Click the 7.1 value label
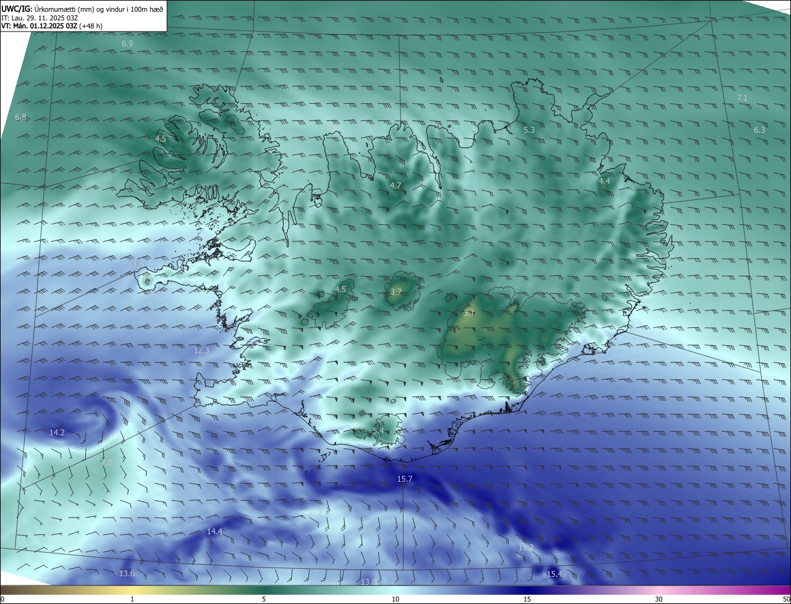The height and width of the screenshot is (604, 791). tap(743, 98)
